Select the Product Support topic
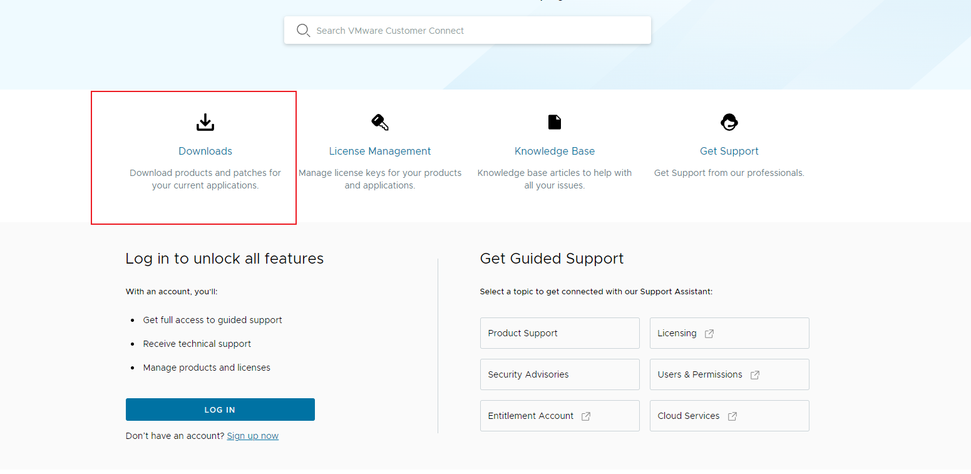971x474 pixels. click(x=560, y=333)
